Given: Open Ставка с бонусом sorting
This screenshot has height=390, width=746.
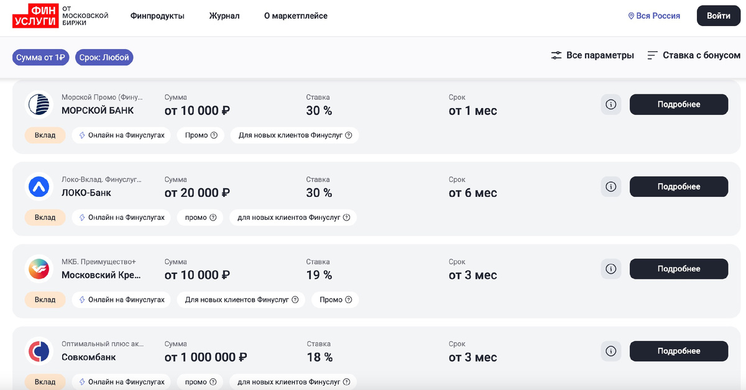Looking at the screenshot, I should tap(694, 55).
